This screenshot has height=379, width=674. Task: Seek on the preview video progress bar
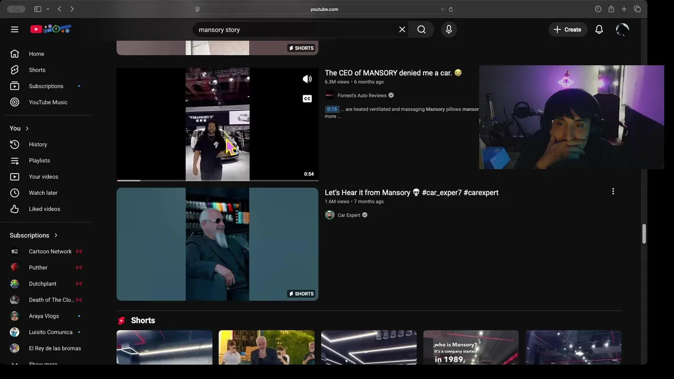[x=217, y=180]
